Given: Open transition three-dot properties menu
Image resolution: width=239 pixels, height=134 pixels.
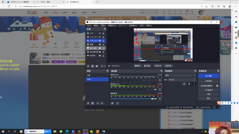Looking at the screenshot, I should (194, 84).
